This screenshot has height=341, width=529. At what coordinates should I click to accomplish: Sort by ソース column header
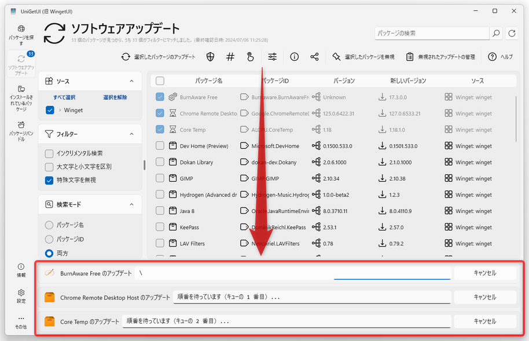(477, 80)
